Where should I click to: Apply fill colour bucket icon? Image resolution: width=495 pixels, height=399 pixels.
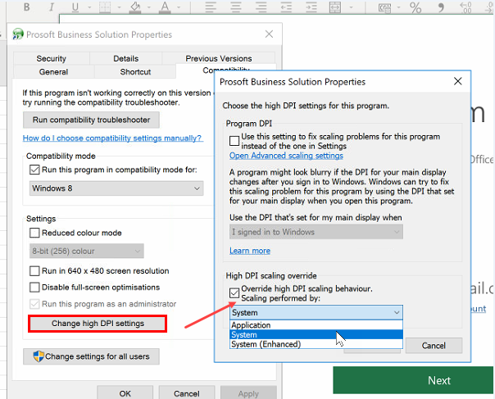click(x=135, y=7)
